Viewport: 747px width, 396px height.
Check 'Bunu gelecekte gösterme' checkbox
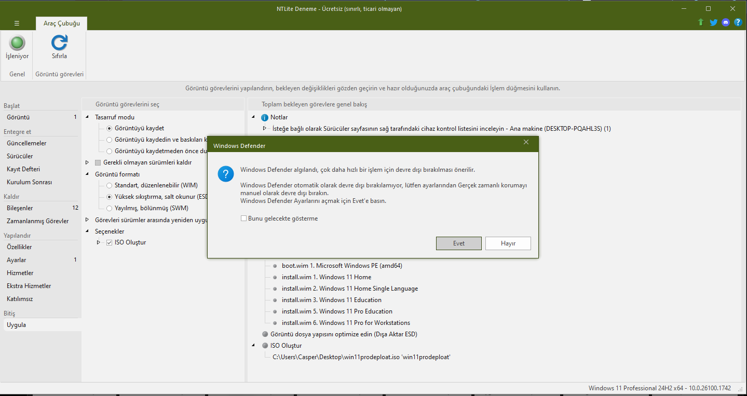coord(243,219)
